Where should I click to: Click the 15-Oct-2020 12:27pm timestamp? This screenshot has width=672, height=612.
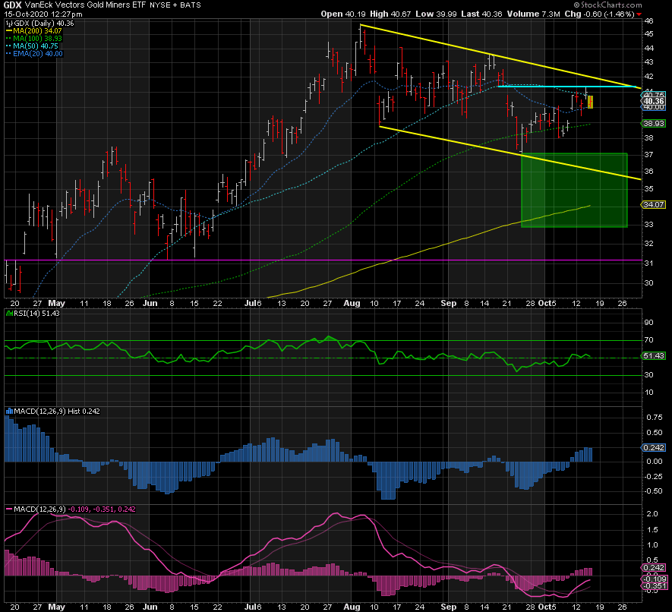[43, 14]
